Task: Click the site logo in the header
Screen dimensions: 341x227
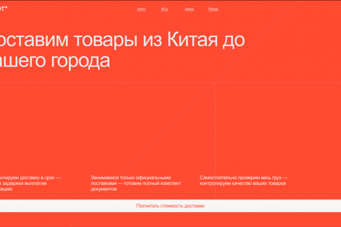Action: click(3, 8)
